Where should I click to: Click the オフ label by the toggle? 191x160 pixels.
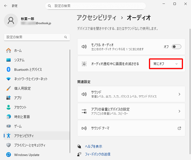166,47
